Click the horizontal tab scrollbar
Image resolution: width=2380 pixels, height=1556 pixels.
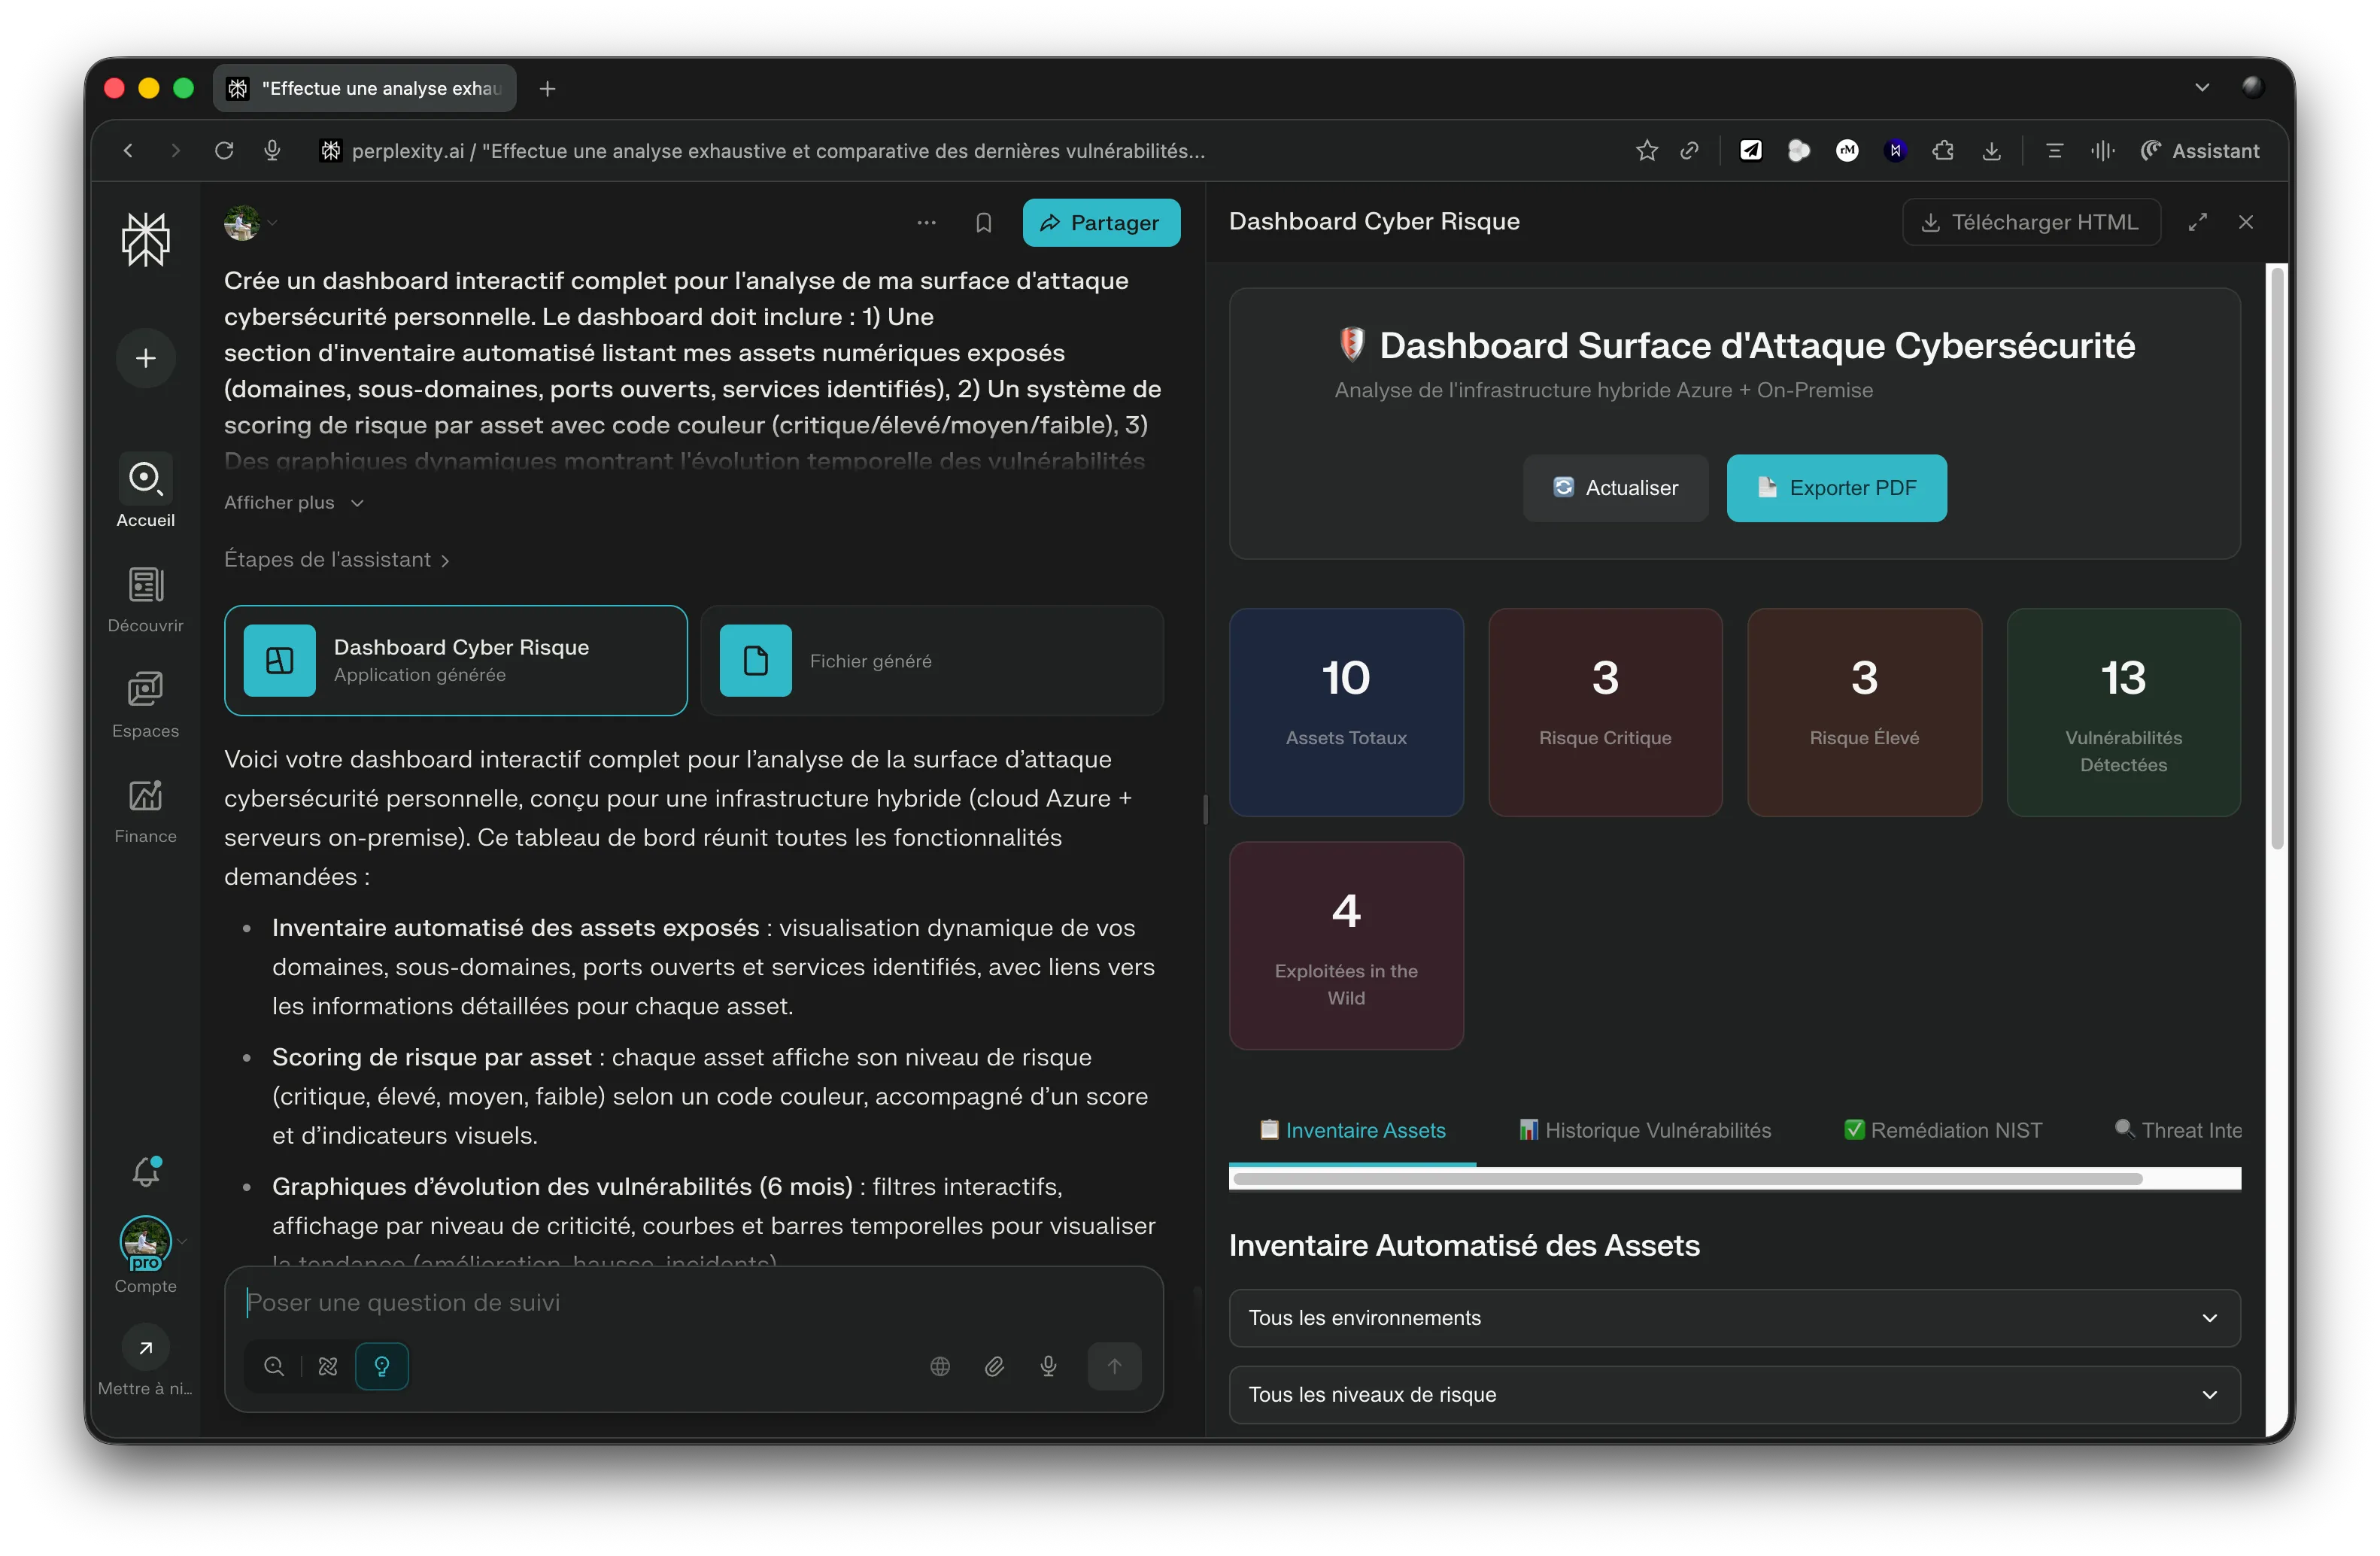tap(1687, 1179)
